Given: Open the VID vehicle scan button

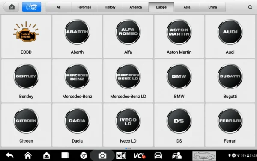Looking at the screenshot, I should tap(31, 7).
